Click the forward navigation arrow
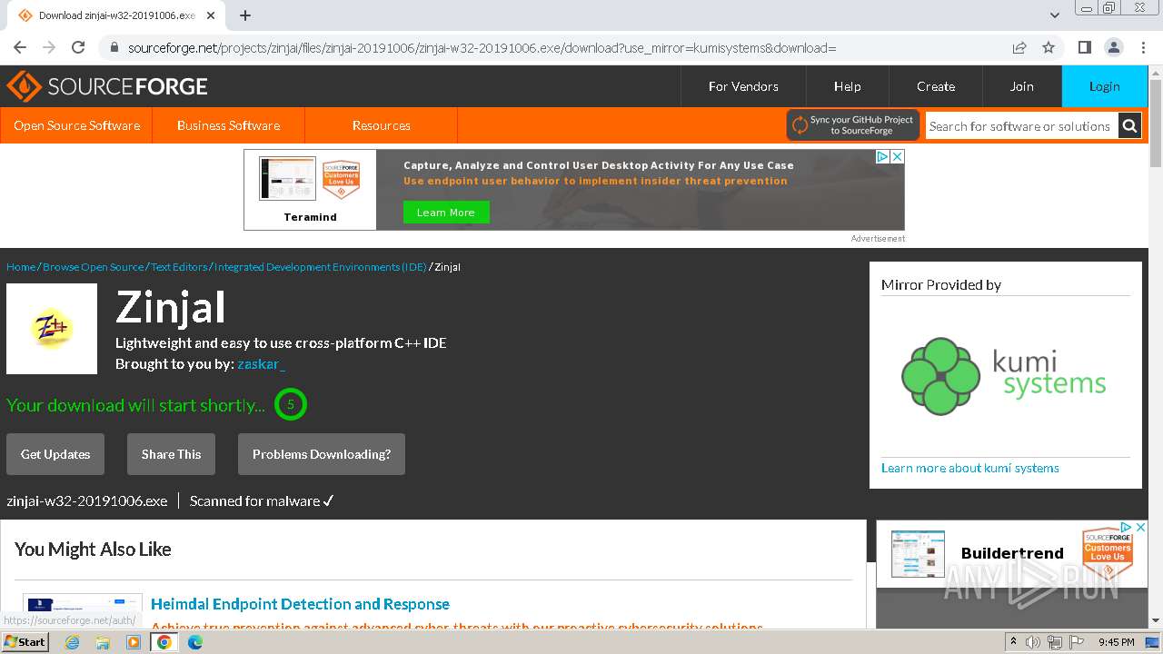Image resolution: width=1163 pixels, height=654 pixels. [49, 47]
